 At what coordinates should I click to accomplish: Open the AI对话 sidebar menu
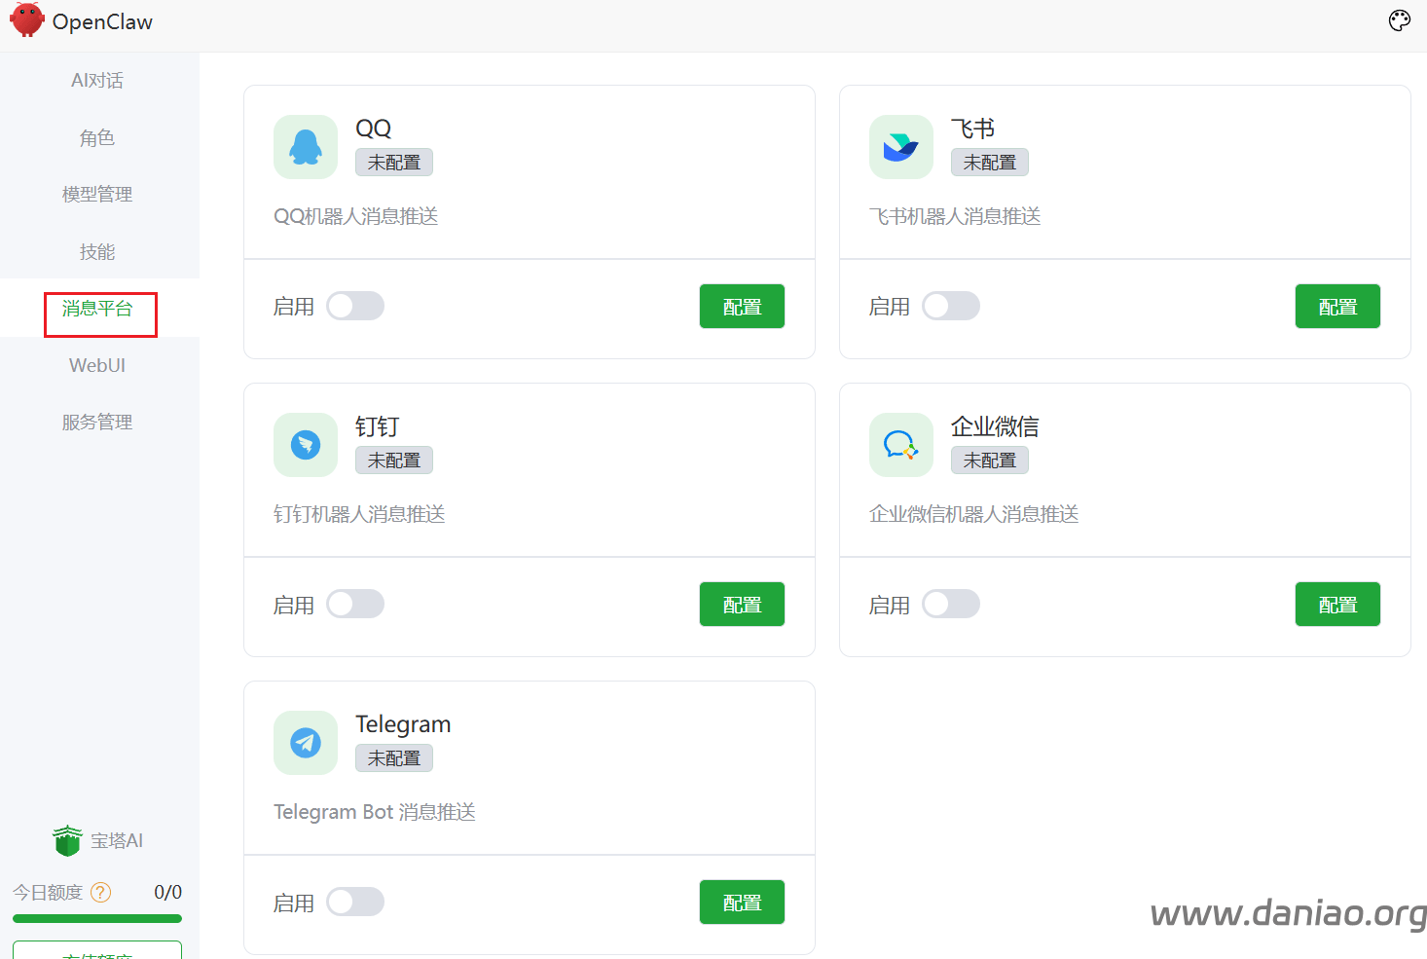tap(97, 81)
